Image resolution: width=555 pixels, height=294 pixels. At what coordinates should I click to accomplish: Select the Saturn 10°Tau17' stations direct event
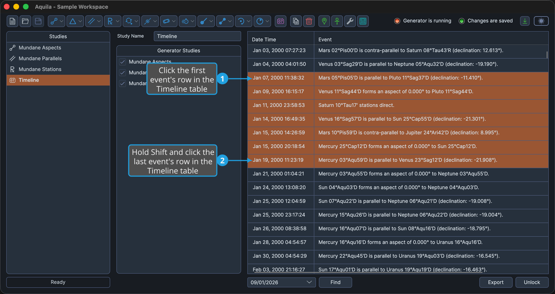pyautogui.click(x=398, y=105)
